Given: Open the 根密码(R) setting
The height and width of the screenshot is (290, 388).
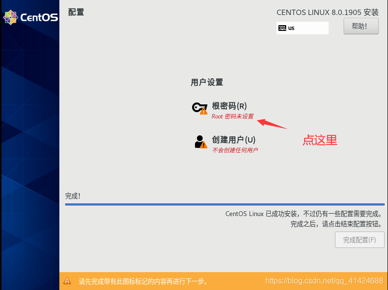Looking at the screenshot, I should (229, 106).
